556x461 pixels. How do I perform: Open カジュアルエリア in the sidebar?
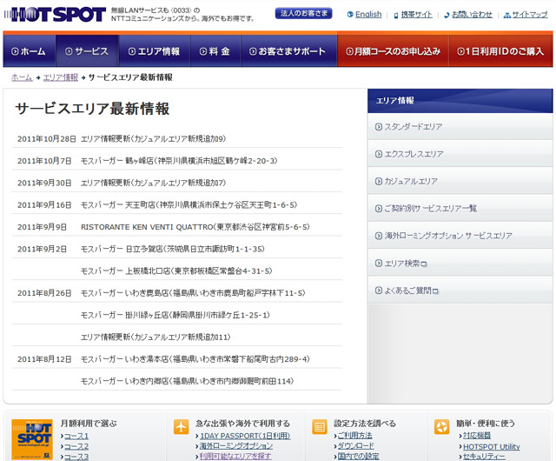(460, 181)
